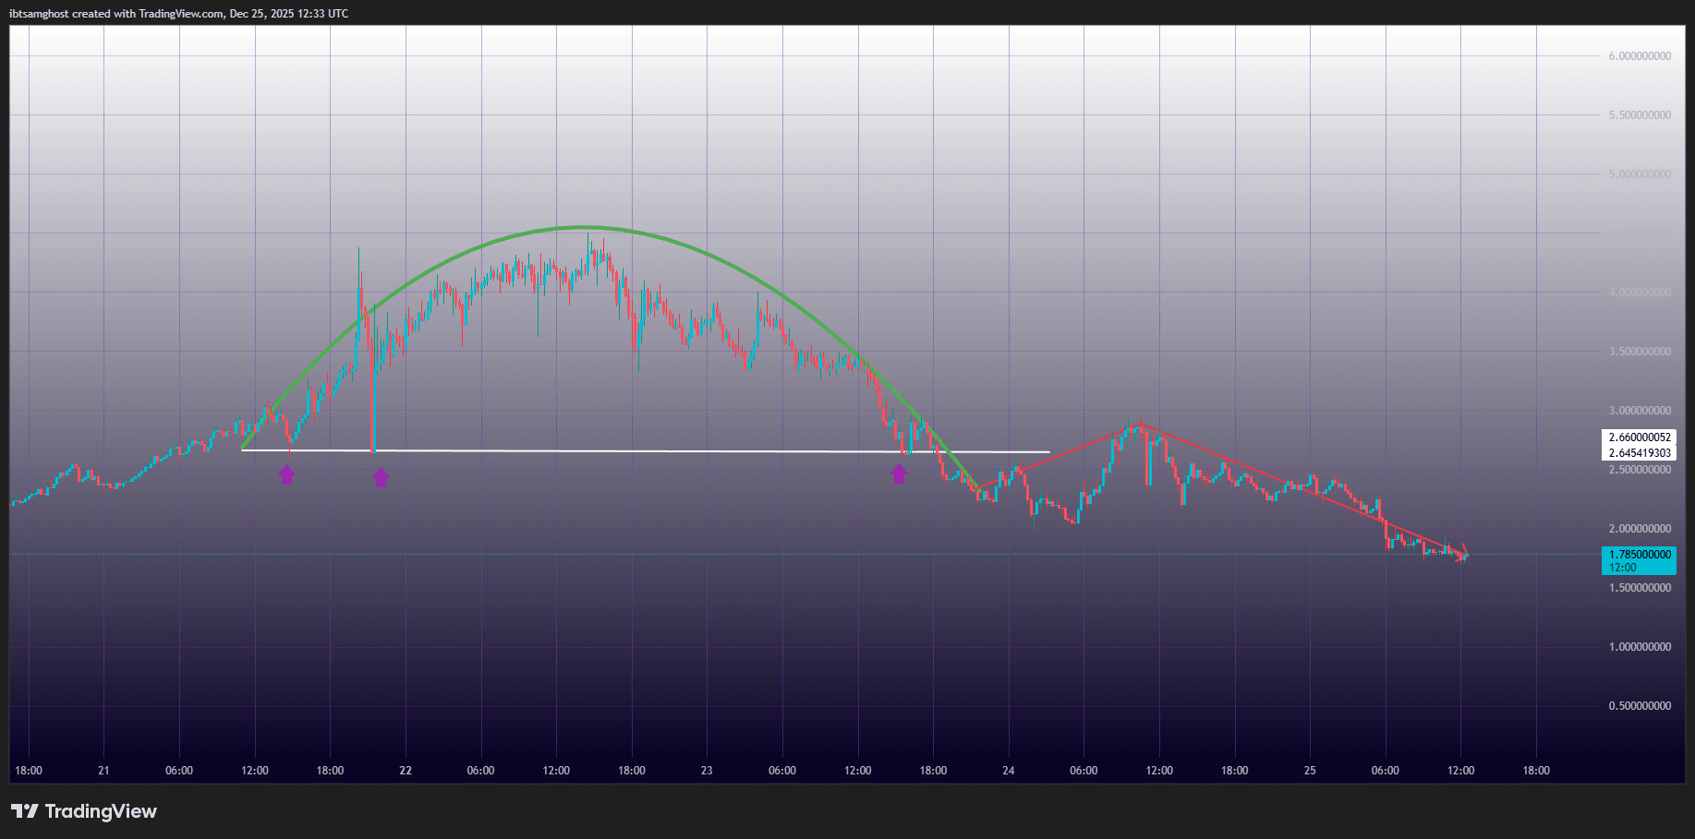Select the green arc drawing
This screenshot has width=1695, height=839.
tap(582, 227)
